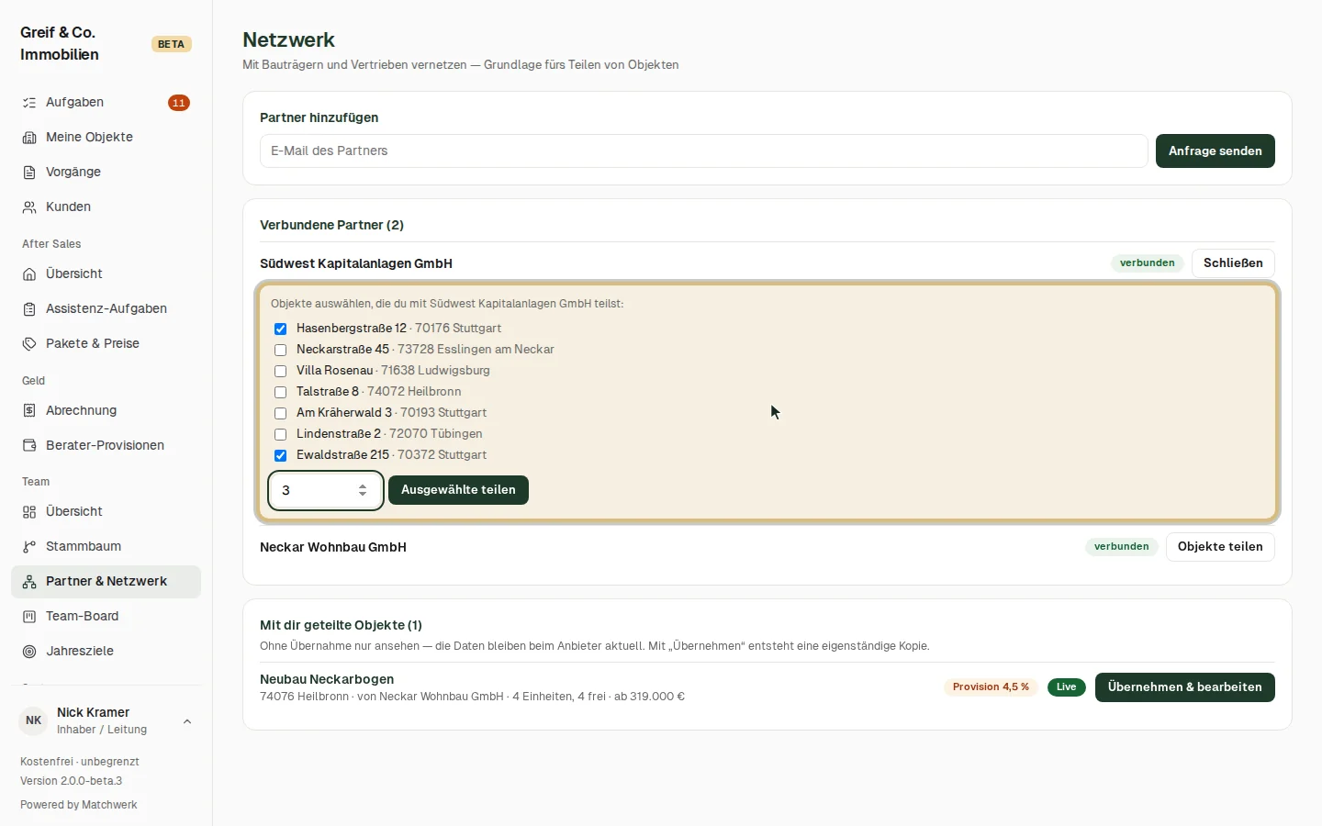Click the Meine Objekte building icon

pos(29,138)
